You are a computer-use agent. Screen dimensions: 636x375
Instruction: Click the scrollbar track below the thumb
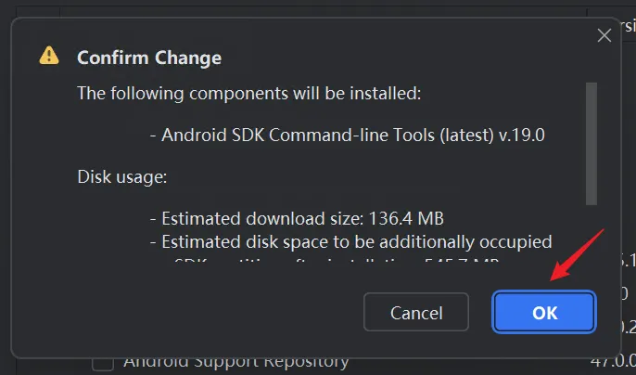point(591,231)
